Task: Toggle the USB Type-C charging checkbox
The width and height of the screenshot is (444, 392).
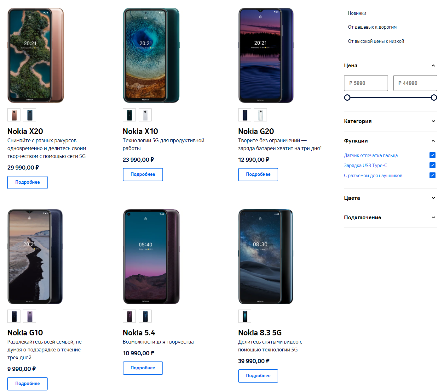Action: pyautogui.click(x=432, y=165)
